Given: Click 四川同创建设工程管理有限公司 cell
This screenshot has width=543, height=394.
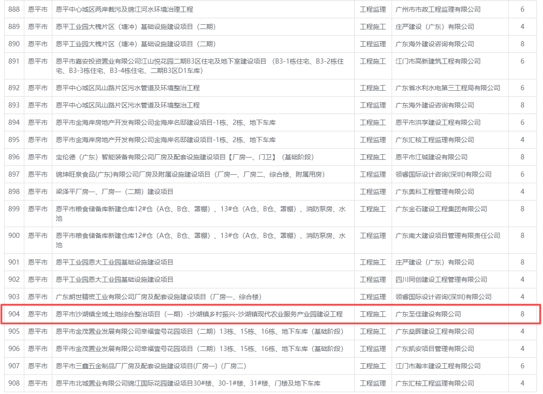Looking at the screenshot, I should [x=441, y=280].
